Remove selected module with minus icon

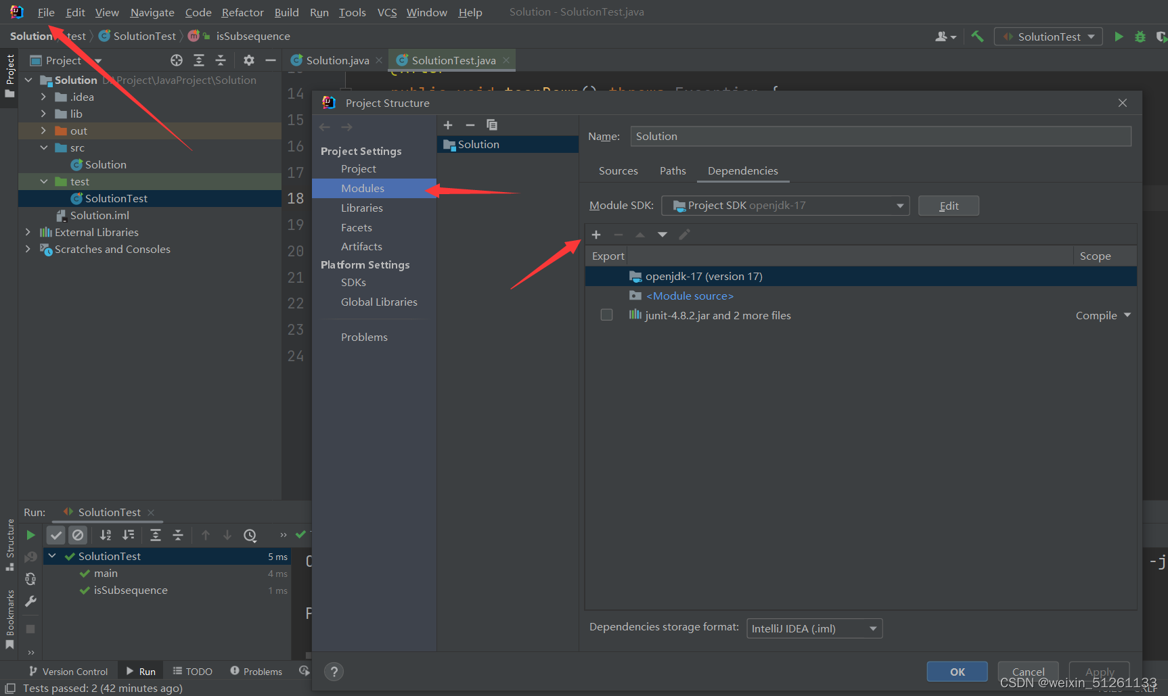(470, 125)
